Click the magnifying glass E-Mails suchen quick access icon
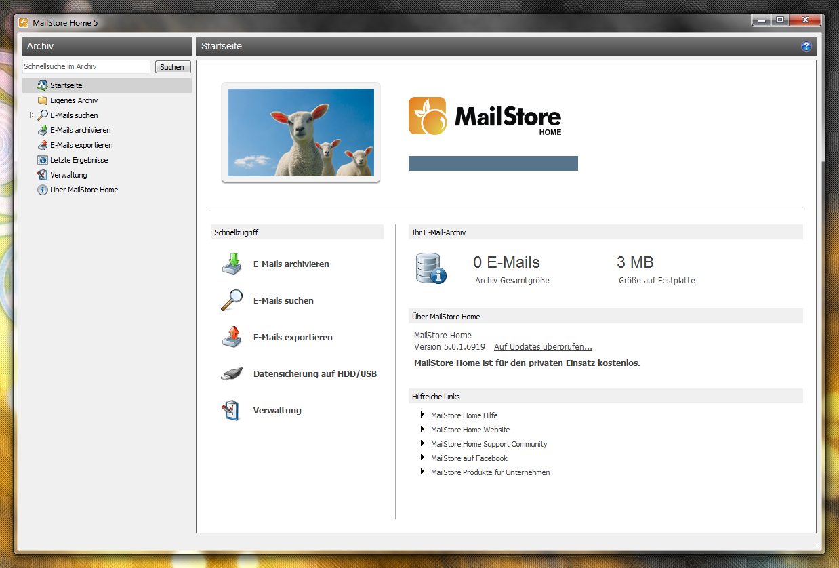 click(232, 300)
